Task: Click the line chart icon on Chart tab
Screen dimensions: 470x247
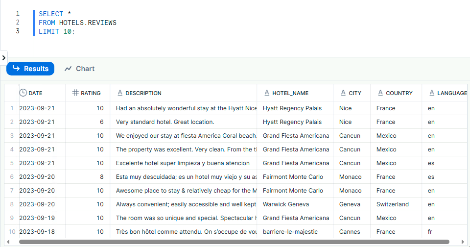Action: click(68, 69)
